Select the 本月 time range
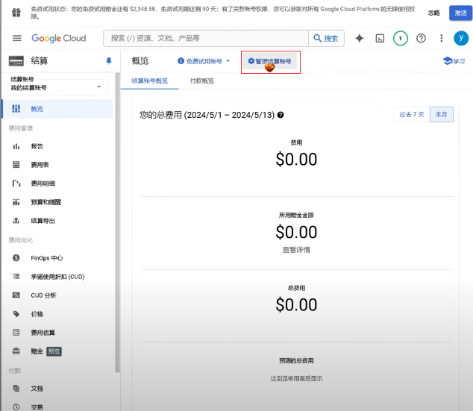The width and height of the screenshot is (473, 411). pyautogui.click(x=442, y=115)
